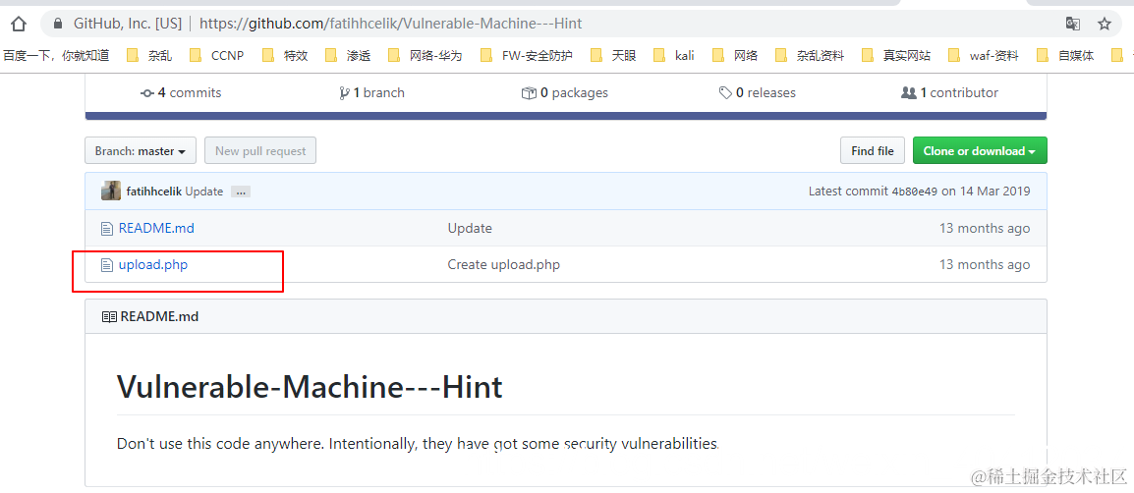Open the Update commit for README.md
1134x493 pixels.
click(x=470, y=229)
